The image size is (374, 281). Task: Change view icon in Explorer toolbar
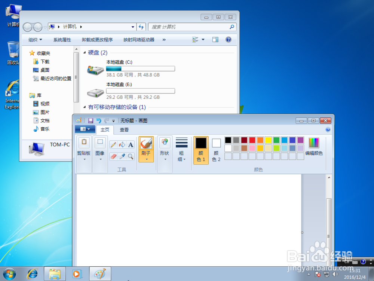click(195, 40)
